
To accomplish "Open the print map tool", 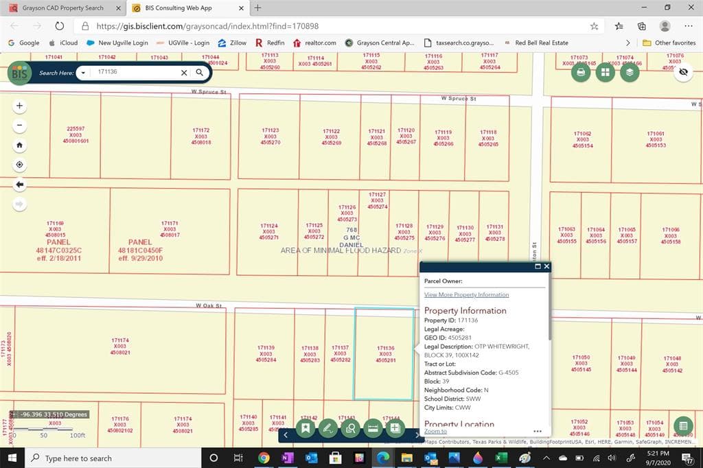I will 581,72.
